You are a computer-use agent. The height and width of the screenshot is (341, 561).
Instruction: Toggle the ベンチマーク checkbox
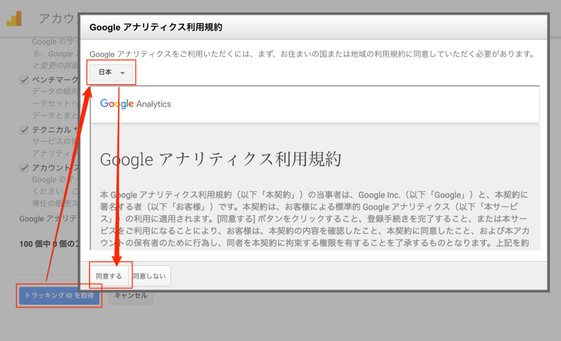tap(24, 80)
